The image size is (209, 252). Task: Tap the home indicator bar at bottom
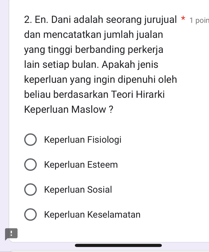click(118, 245)
